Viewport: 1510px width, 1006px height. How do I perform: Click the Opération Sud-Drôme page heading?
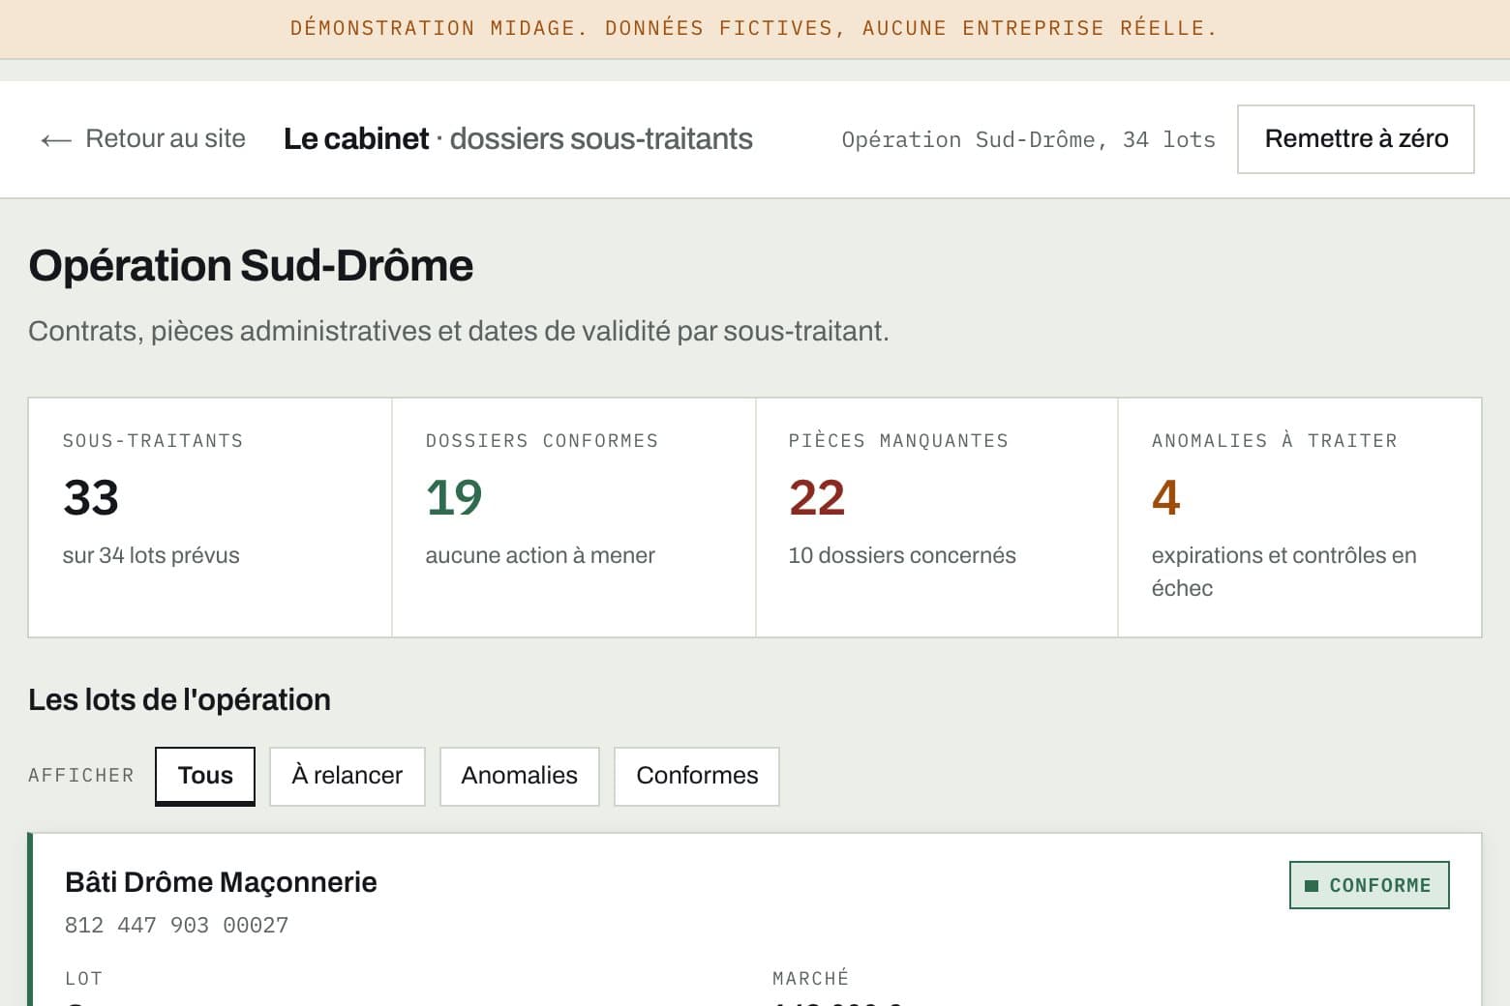251,266
